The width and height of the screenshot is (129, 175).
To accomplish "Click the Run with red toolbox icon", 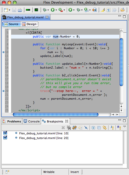I will pos(60,10).
